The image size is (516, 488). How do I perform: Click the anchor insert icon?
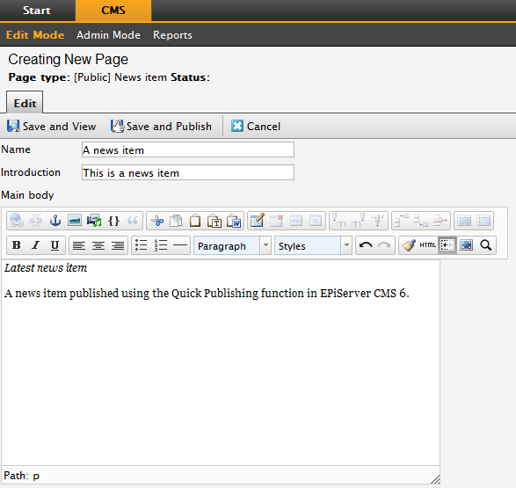[55, 221]
